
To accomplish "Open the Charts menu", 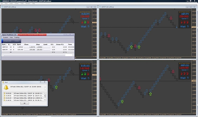I will pyautogui.click(x=16, y=3).
